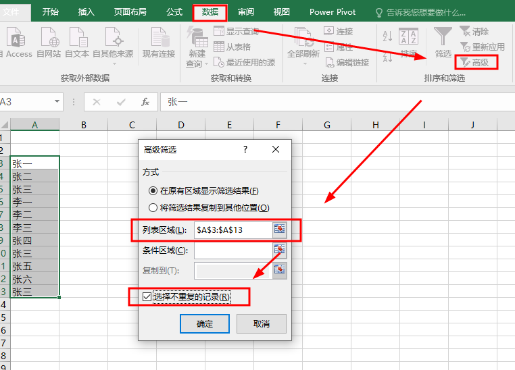Click the 列表区域 collapse-dialog range picker icon
This screenshot has height=370, width=515.
point(280,230)
